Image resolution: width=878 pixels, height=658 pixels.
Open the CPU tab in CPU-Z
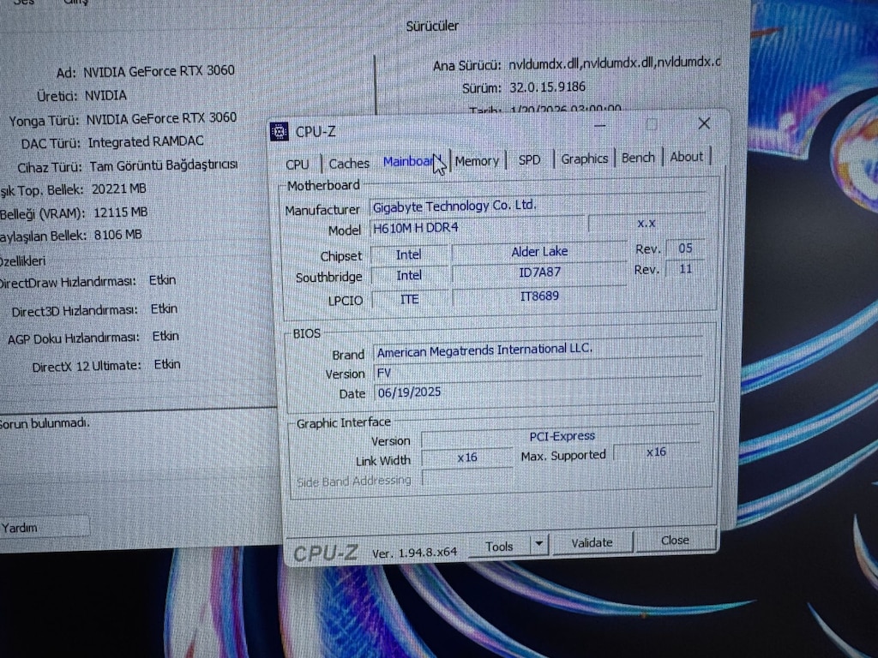298,164
